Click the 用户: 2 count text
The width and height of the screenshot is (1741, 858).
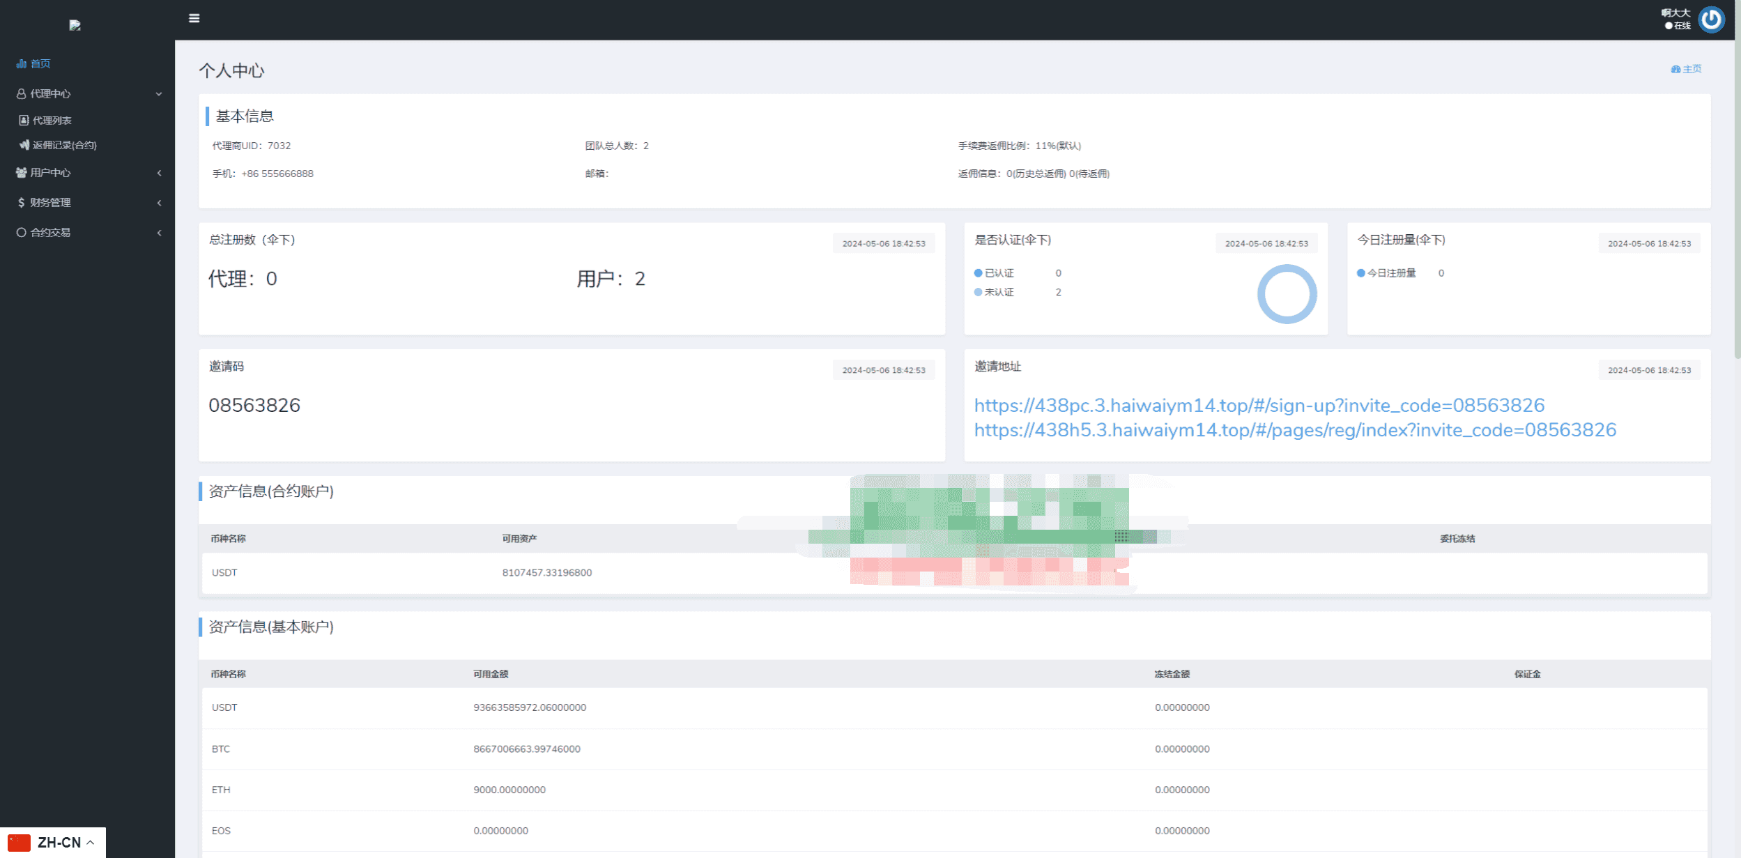(611, 279)
